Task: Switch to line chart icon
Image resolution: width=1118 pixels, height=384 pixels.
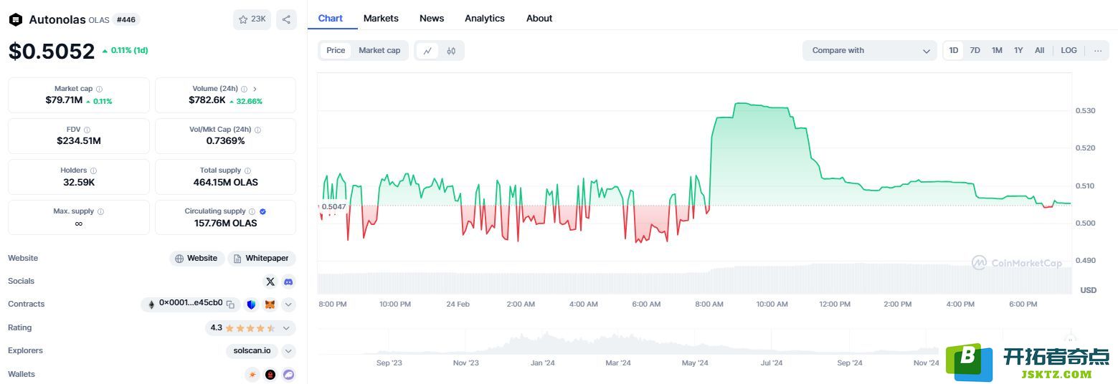Action: pyautogui.click(x=427, y=51)
